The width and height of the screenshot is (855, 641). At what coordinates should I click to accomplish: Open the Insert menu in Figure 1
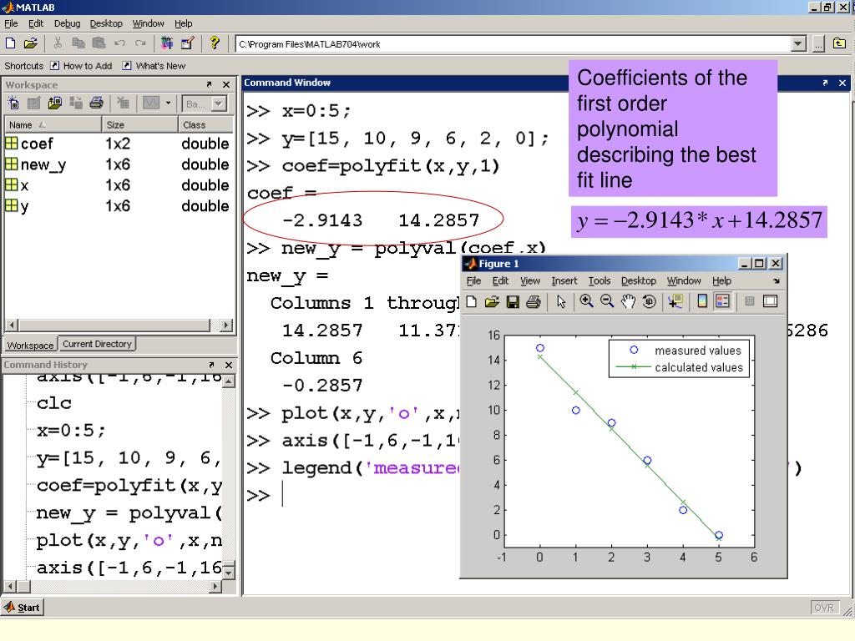(x=564, y=280)
